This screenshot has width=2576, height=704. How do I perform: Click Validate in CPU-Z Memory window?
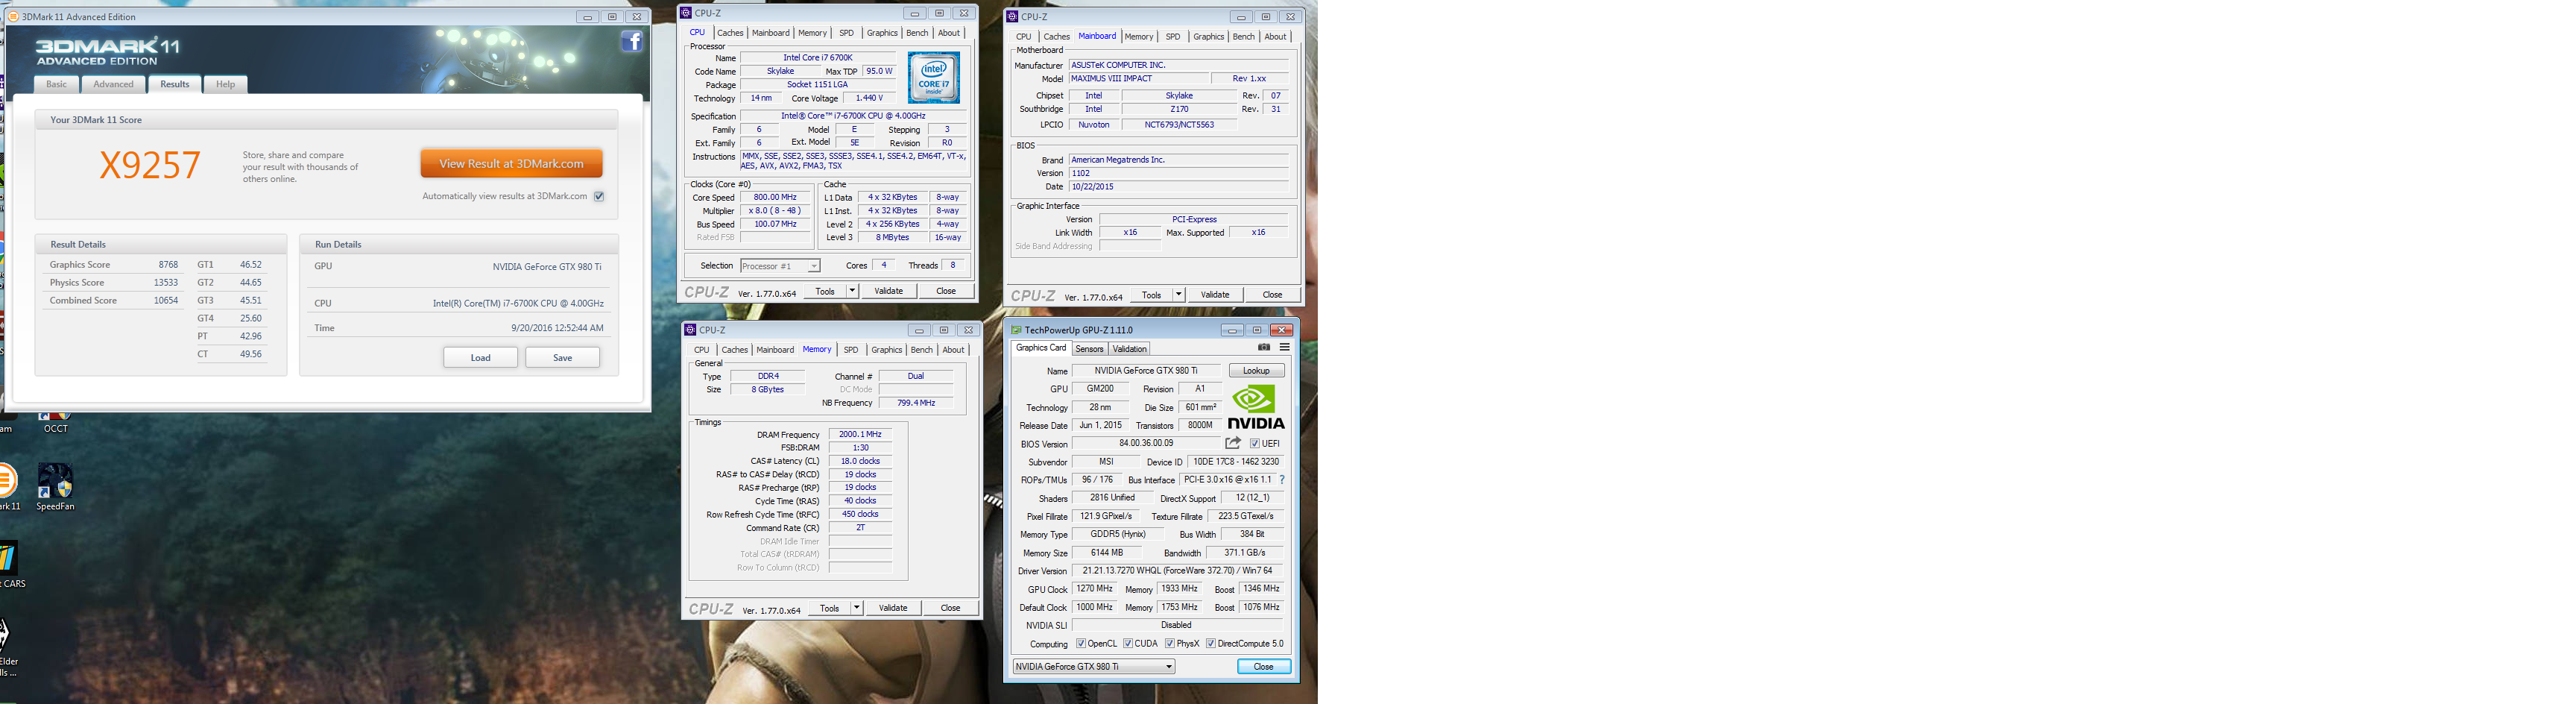click(893, 608)
